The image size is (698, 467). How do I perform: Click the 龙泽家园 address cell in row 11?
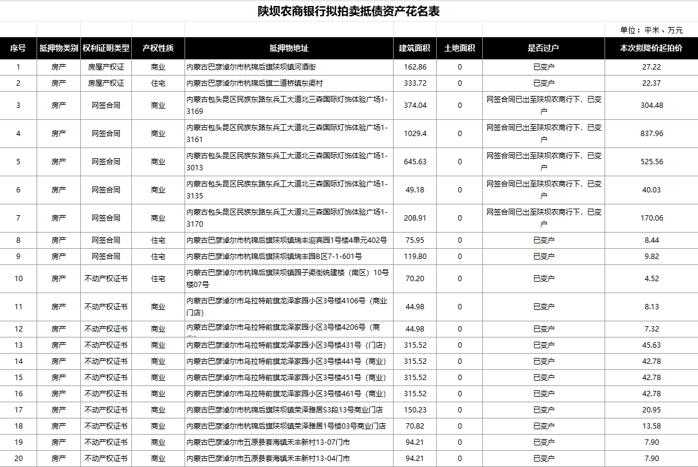point(288,306)
